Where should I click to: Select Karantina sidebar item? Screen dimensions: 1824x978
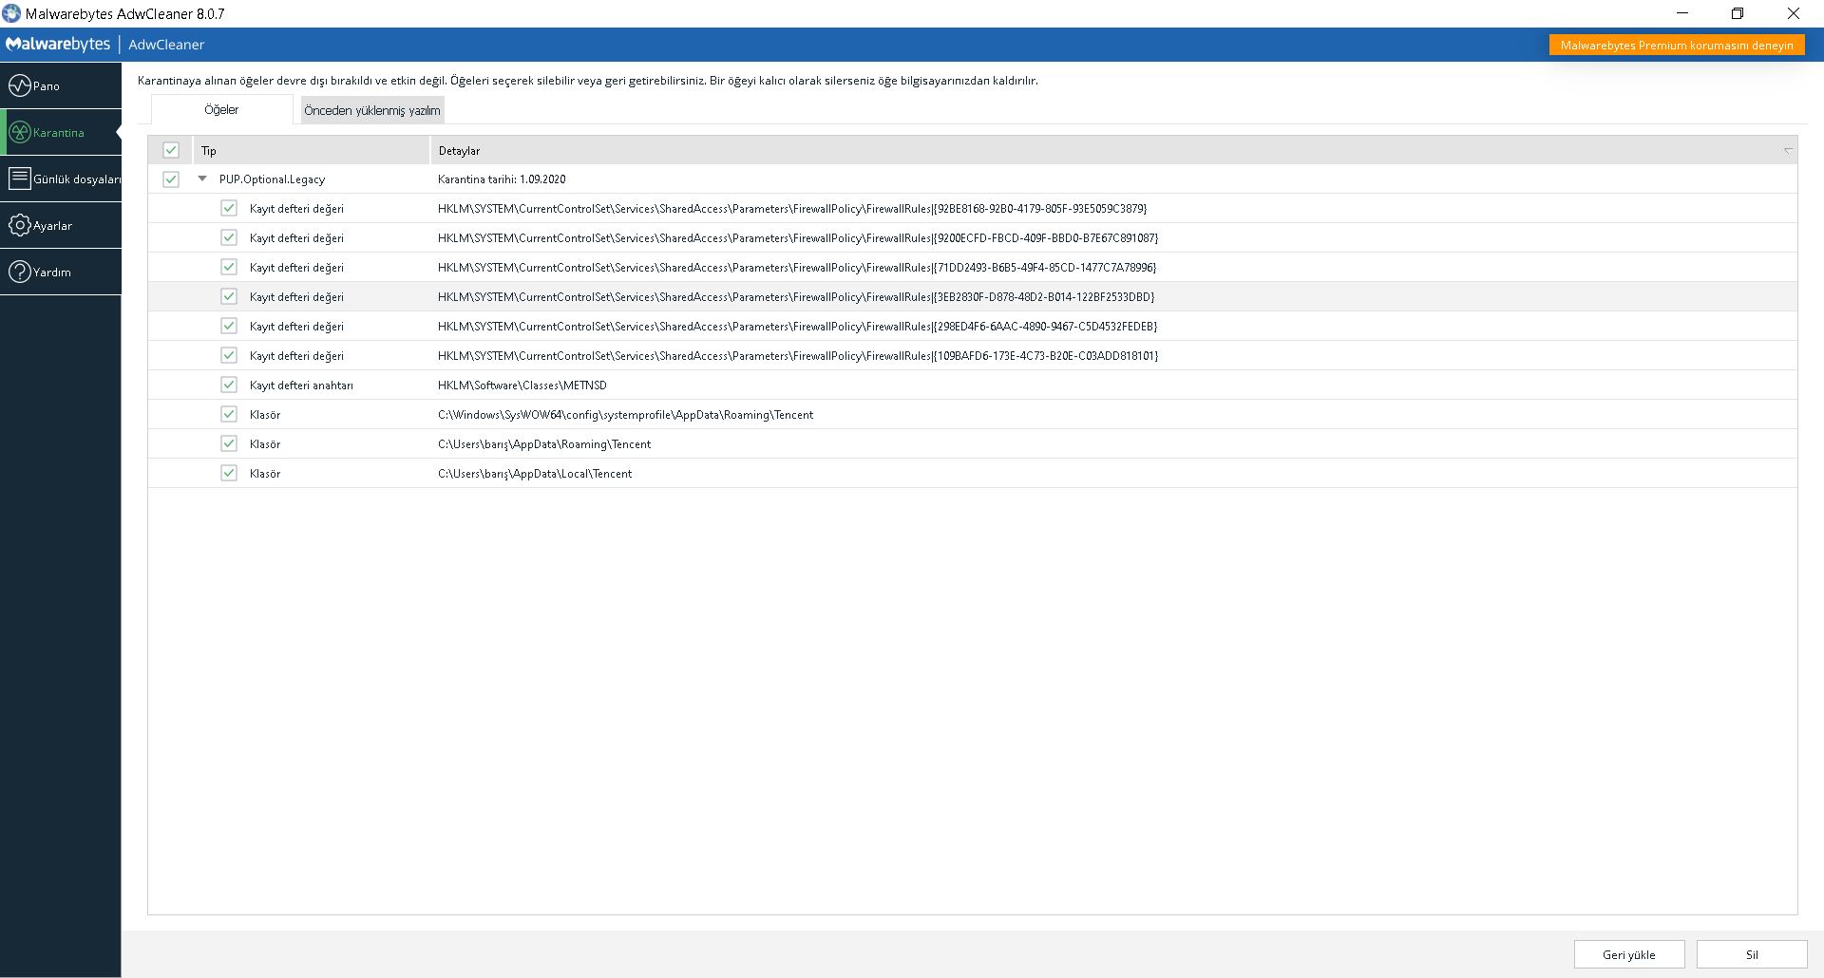pos(61,132)
